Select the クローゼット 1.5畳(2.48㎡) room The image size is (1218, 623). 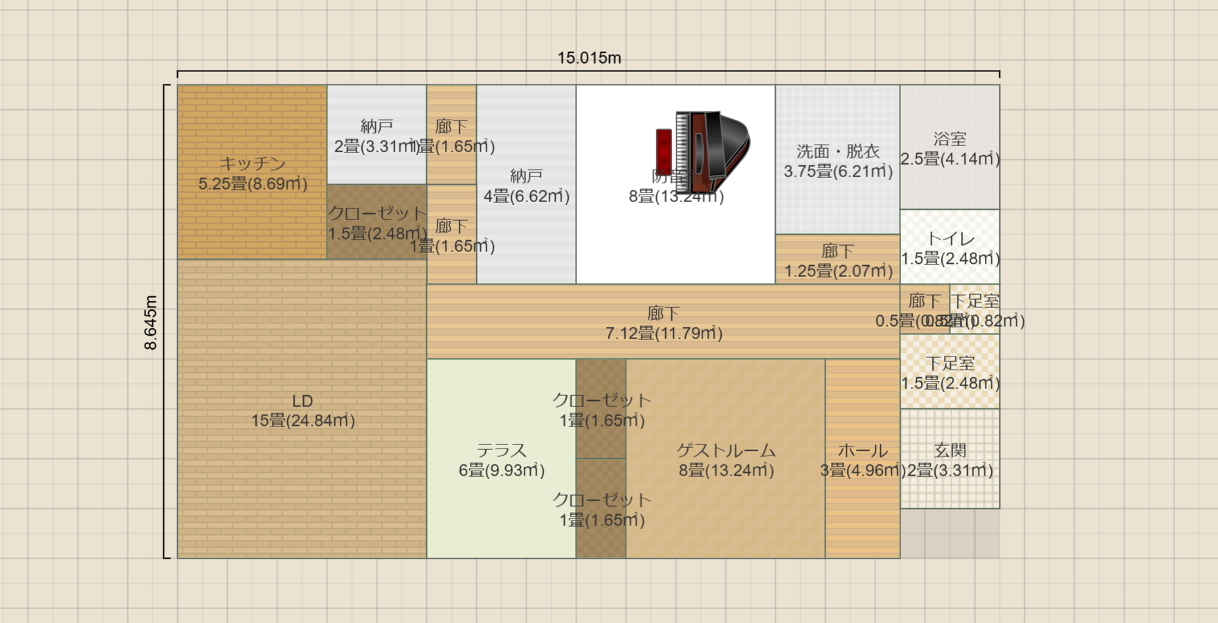pyautogui.click(x=376, y=222)
